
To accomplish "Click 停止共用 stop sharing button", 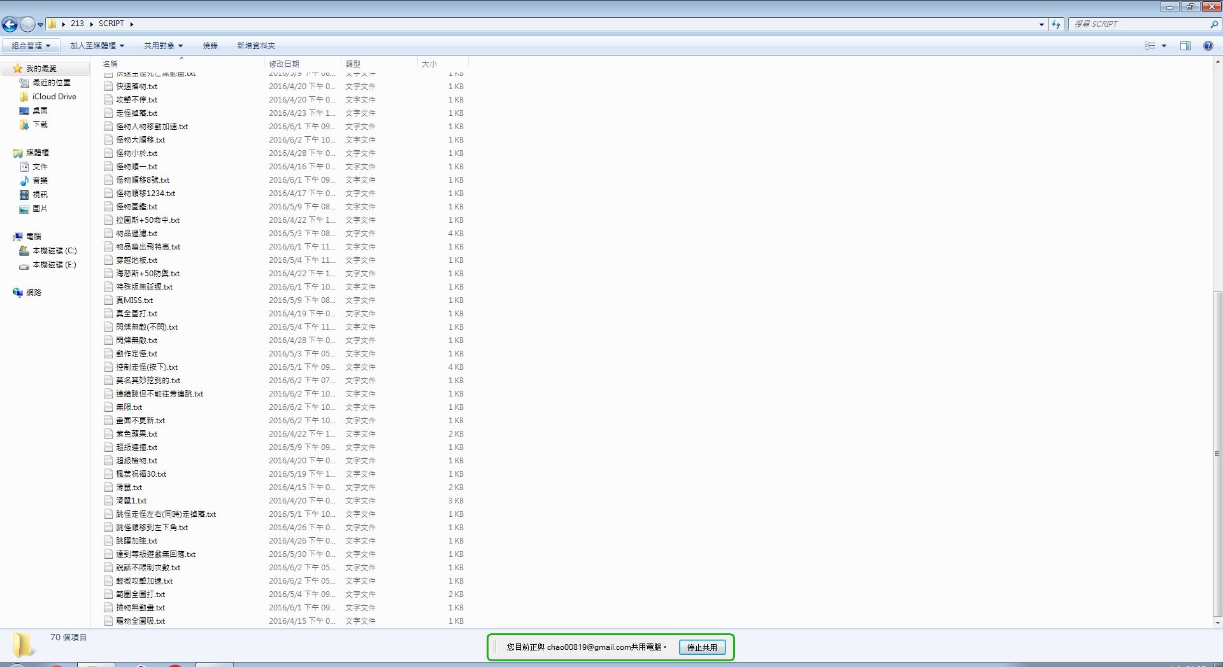I will pos(702,647).
